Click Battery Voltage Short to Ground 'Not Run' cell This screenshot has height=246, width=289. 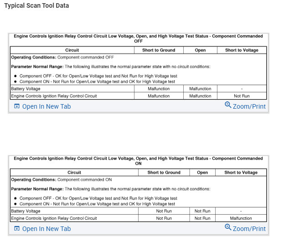click(x=164, y=211)
